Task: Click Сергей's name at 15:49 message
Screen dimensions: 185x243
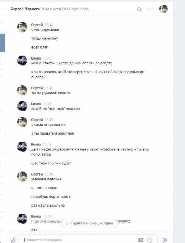Action: 37,174
